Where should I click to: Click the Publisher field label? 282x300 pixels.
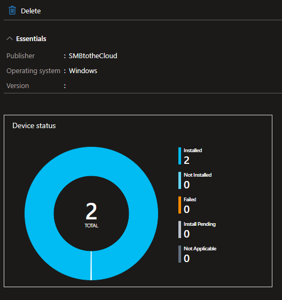click(x=20, y=56)
